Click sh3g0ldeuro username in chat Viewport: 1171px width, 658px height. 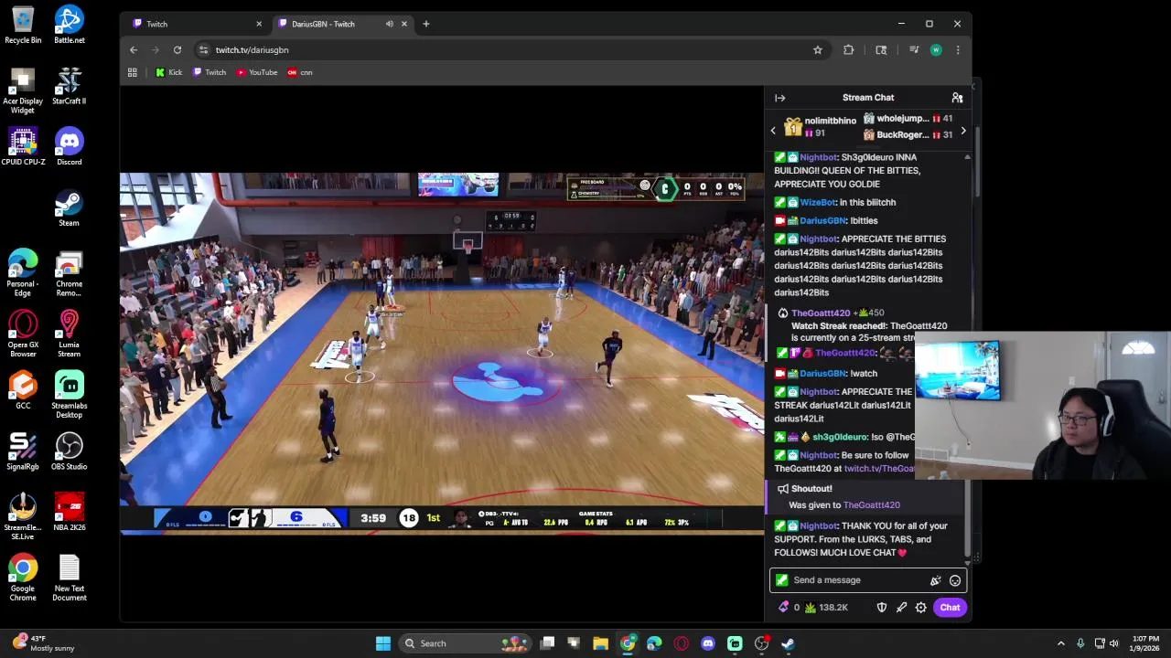(x=839, y=437)
